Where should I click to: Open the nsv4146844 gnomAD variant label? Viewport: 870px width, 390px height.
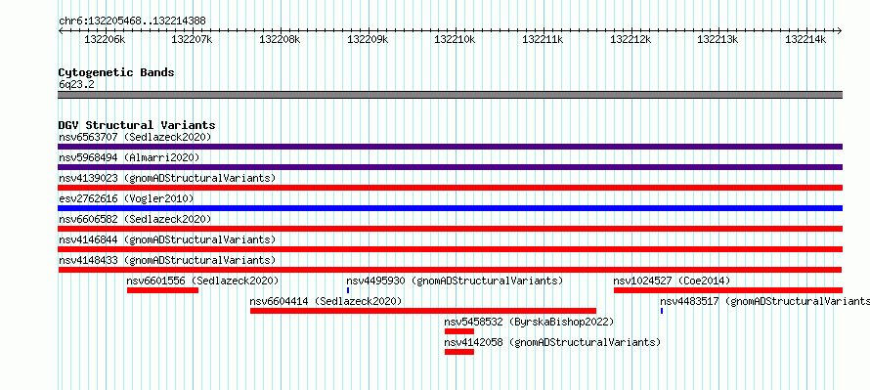167,239
